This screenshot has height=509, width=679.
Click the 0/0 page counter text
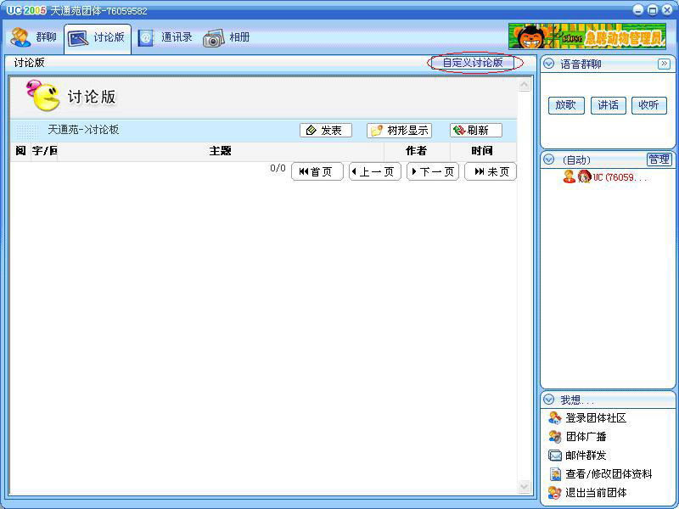pyautogui.click(x=278, y=168)
